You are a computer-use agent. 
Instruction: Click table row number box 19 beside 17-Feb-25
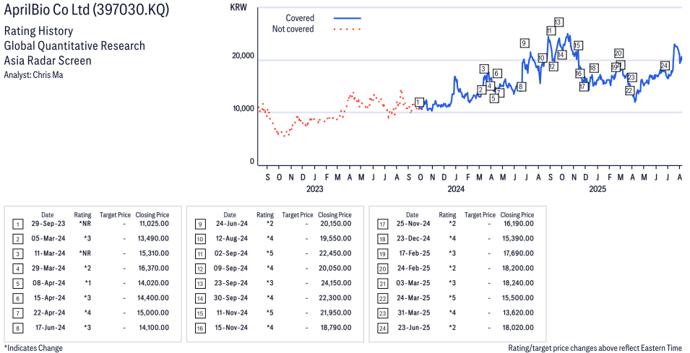(x=382, y=253)
